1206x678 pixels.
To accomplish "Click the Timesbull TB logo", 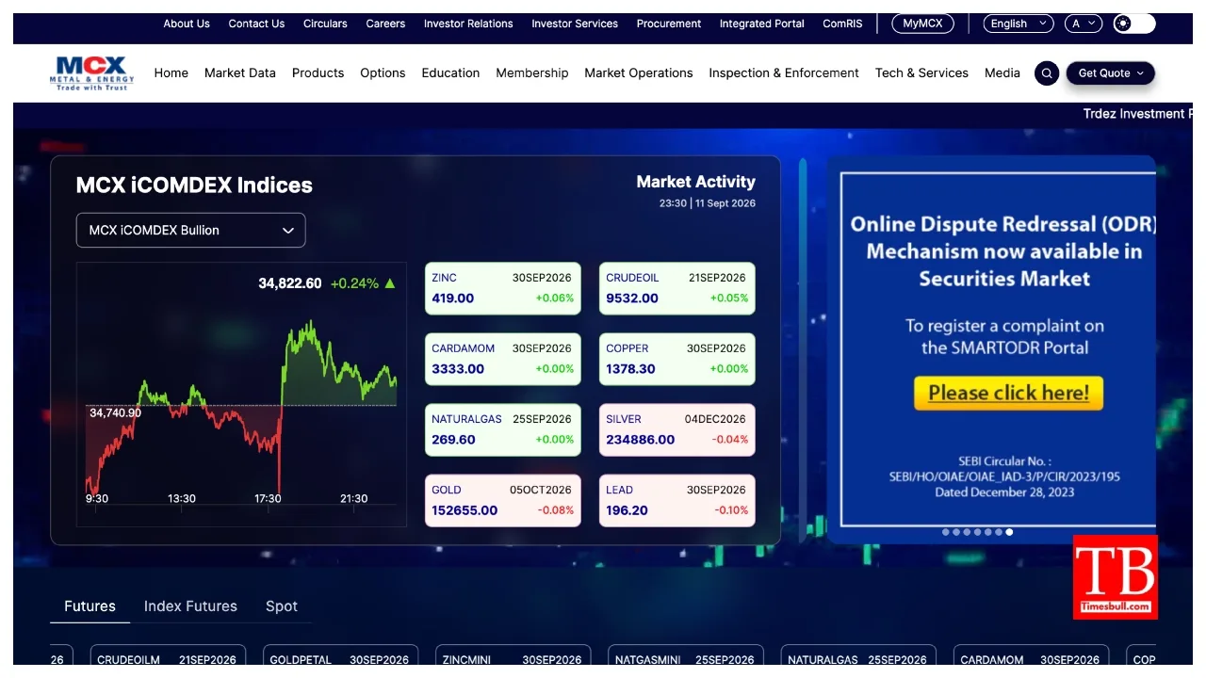I will coord(1116,577).
